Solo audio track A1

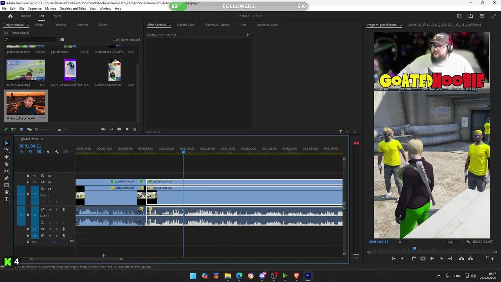pyautogui.click(x=56, y=210)
